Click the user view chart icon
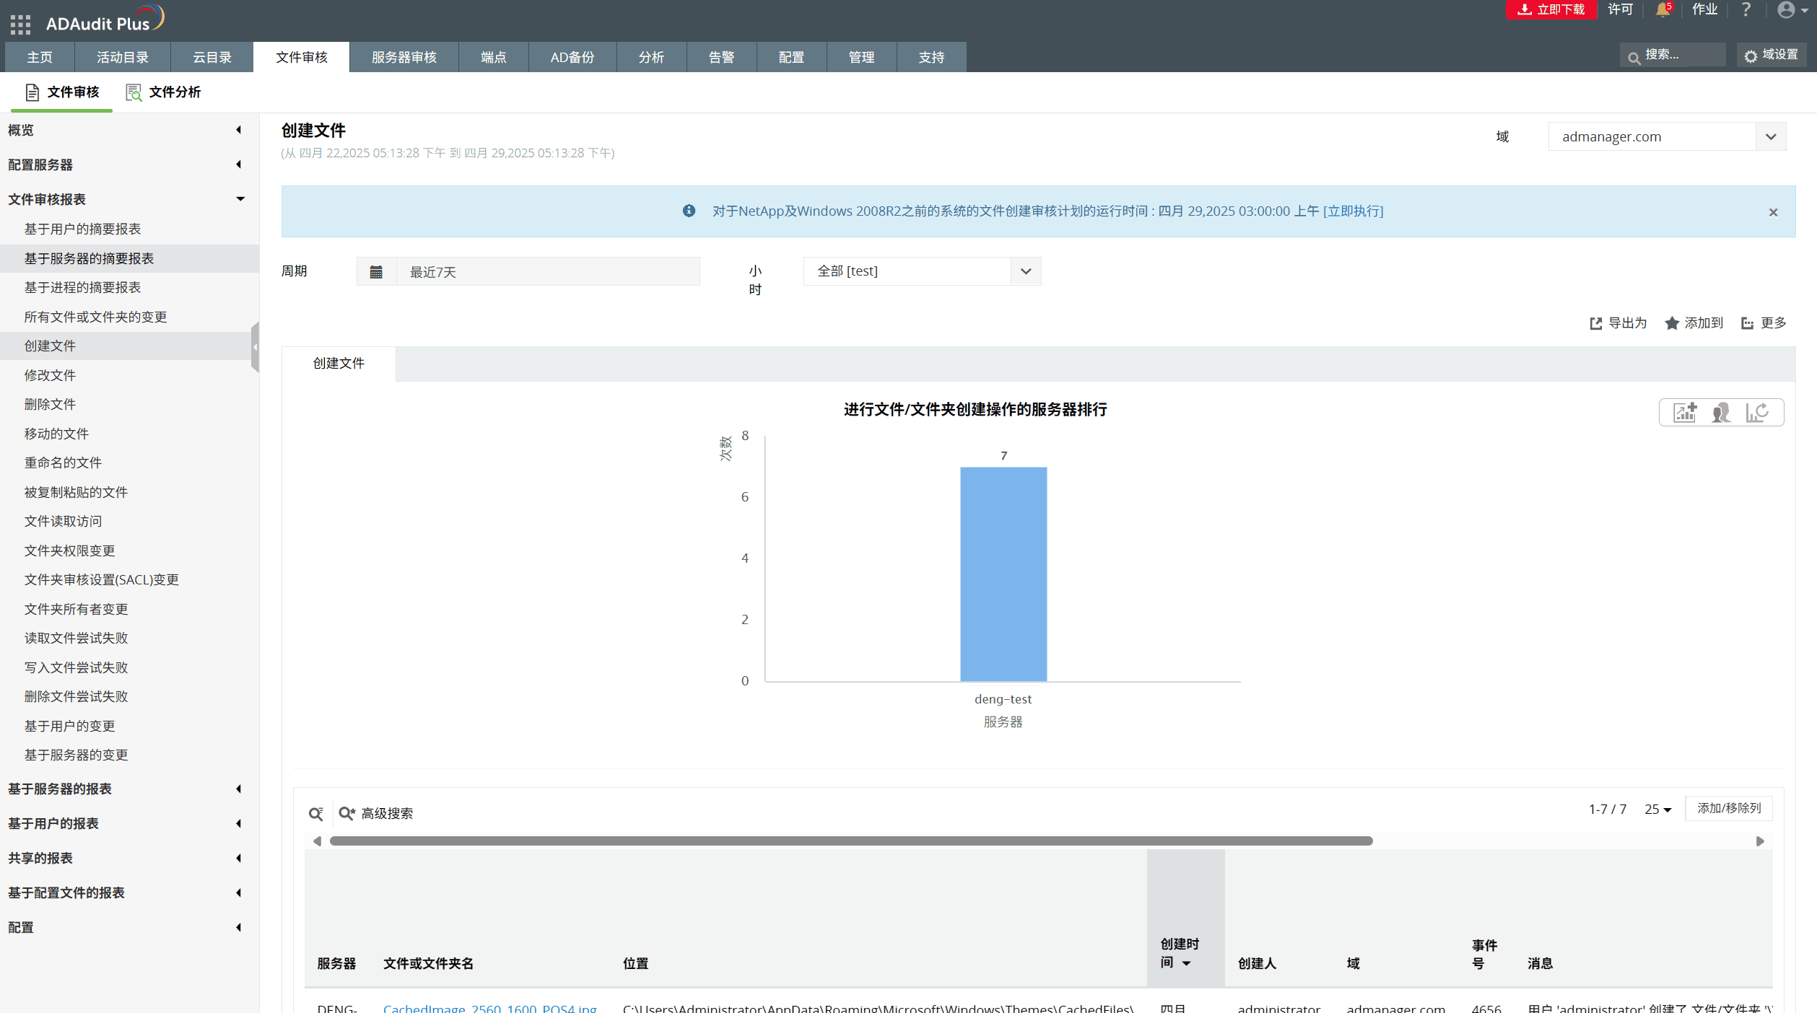Screen dimensions: 1817x1013 (x=1721, y=413)
